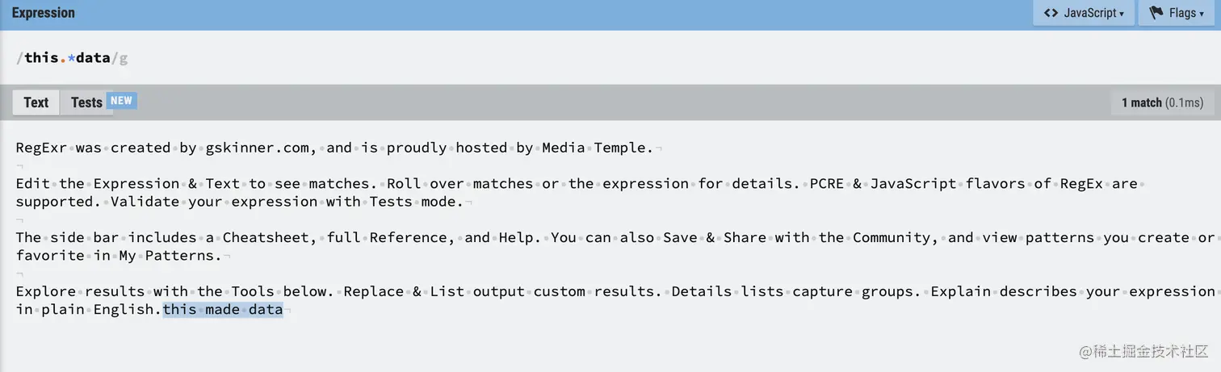
Task: Click the "Expression" header title
Action: point(43,13)
